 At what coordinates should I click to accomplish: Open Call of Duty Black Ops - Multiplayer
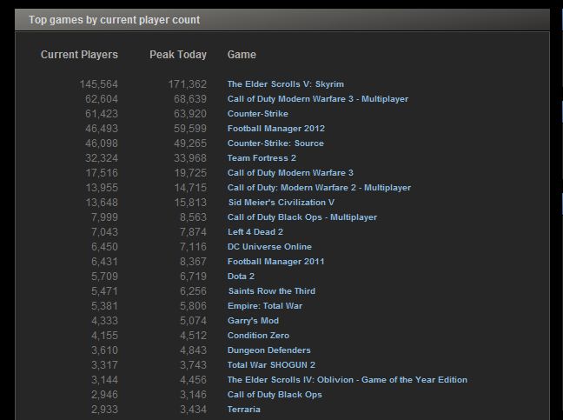[302, 217]
